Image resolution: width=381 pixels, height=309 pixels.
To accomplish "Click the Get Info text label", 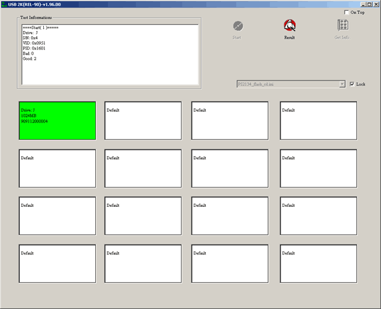I will coord(342,38).
